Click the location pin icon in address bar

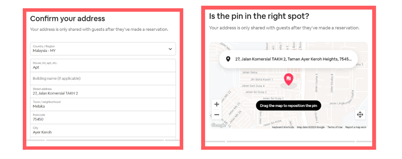(228, 59)
